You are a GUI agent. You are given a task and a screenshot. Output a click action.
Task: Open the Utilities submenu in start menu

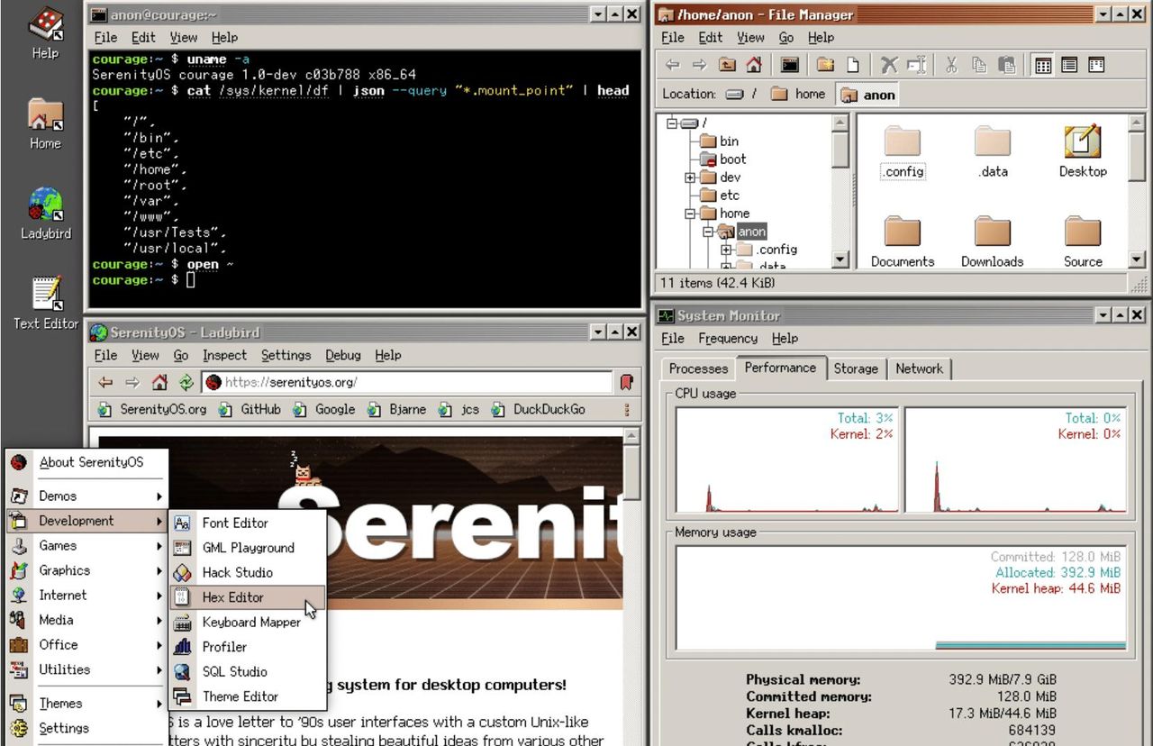(x=86, y=669)
